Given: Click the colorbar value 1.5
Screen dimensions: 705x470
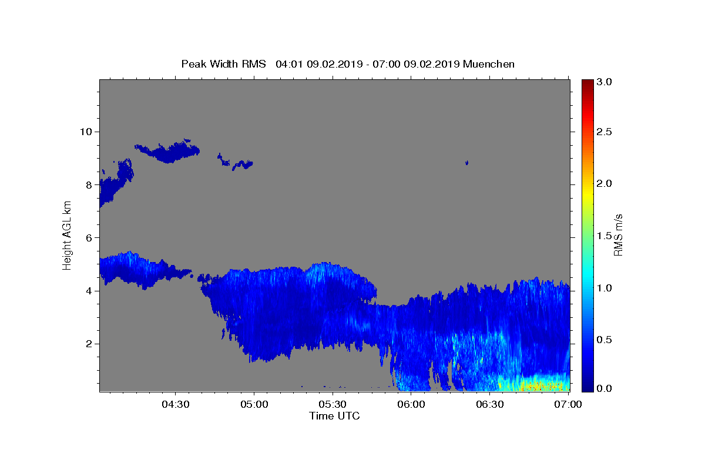Looking at the screenshot, I should coord(605,236).
